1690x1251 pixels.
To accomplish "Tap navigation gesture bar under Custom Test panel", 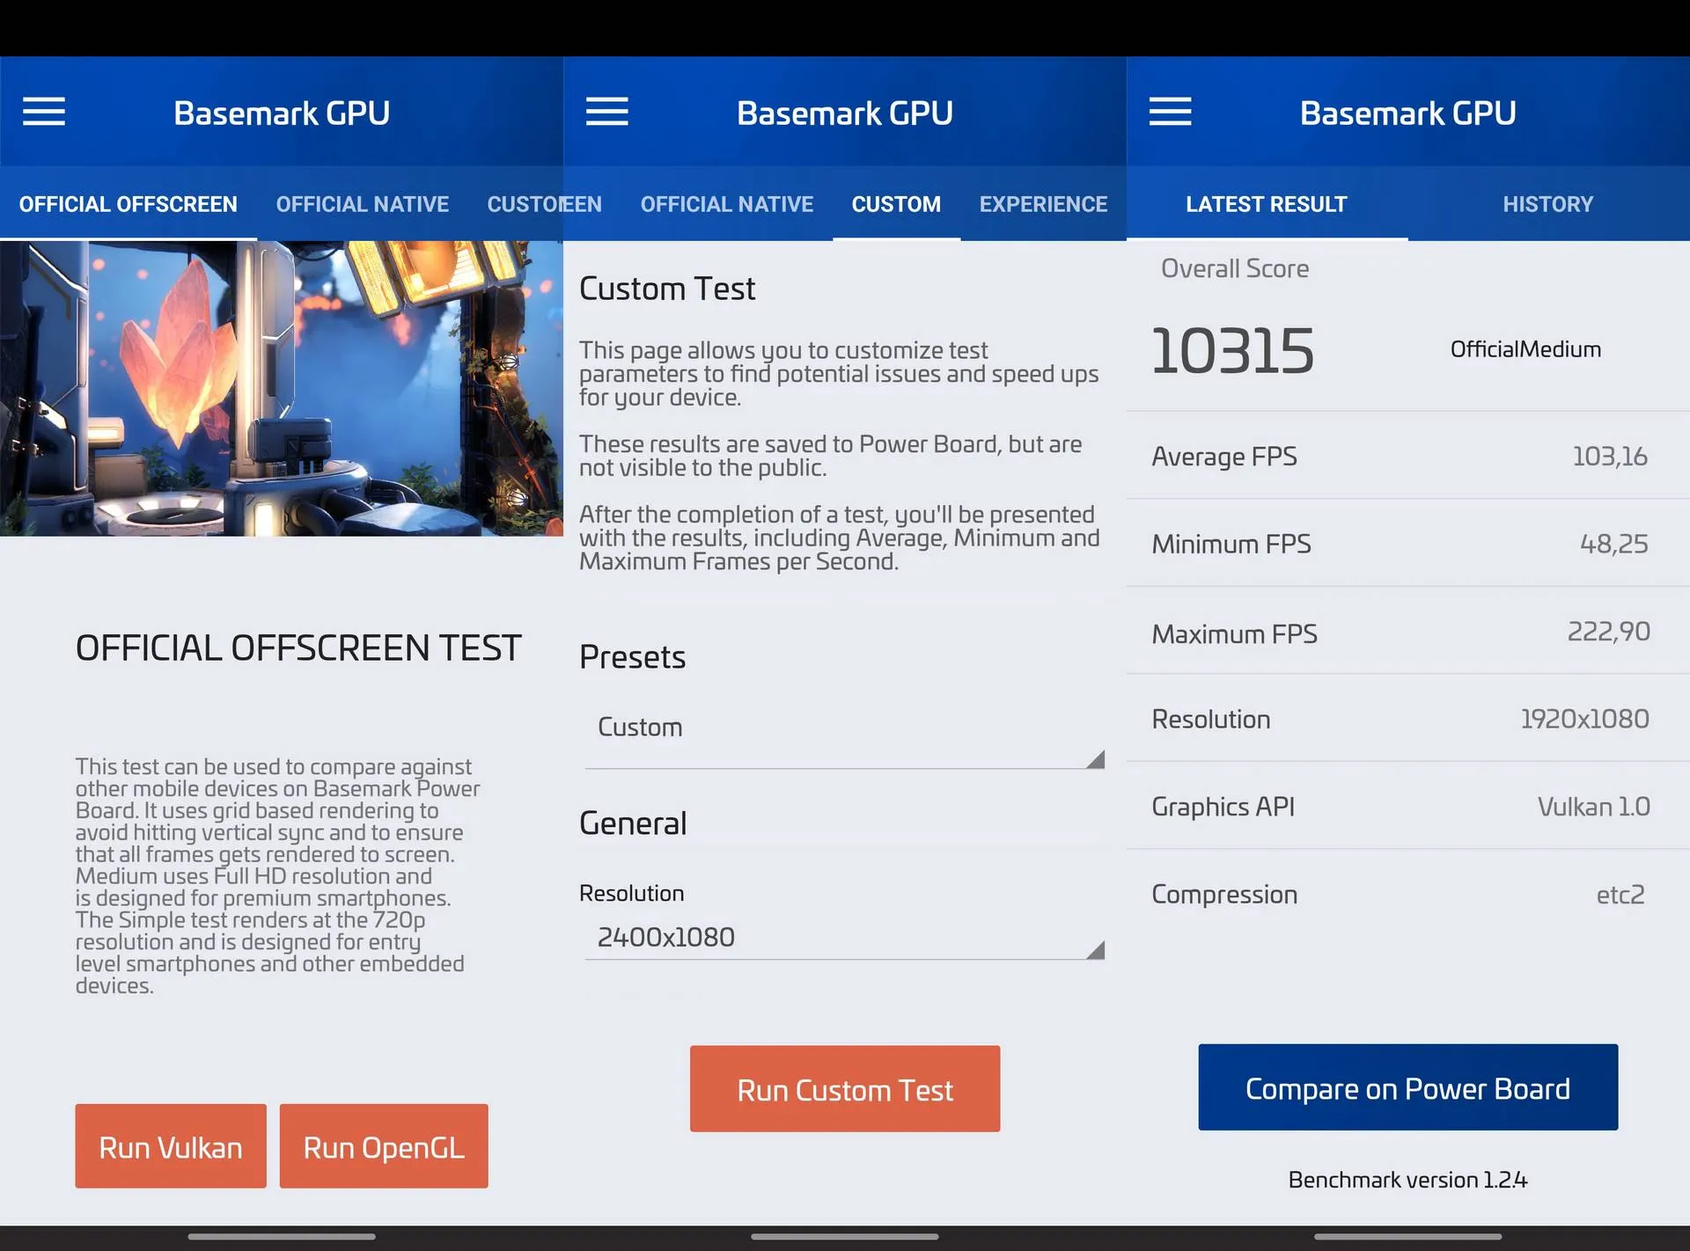I will coord(845,1236).
